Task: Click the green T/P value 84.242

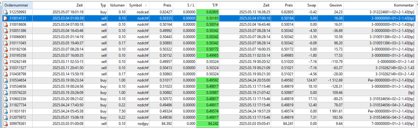Action: coord(208,123)
